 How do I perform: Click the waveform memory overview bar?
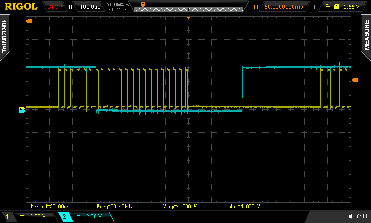(x=188, y=7)
